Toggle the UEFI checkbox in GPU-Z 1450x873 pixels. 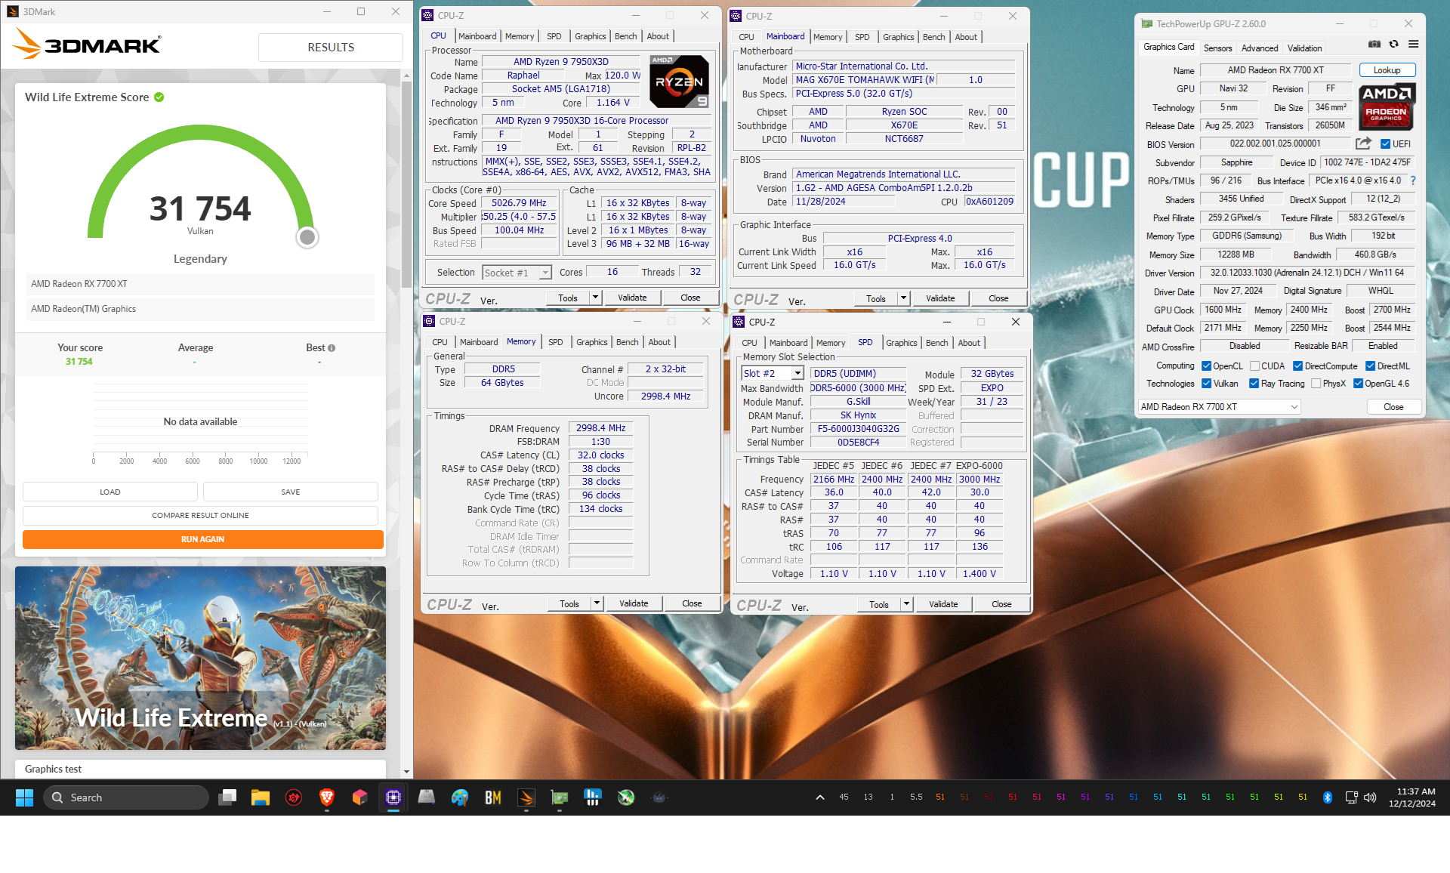click(x=1386, y=144)
